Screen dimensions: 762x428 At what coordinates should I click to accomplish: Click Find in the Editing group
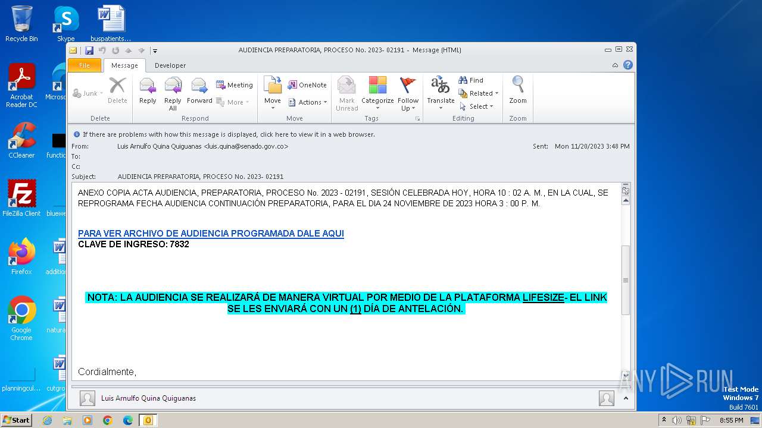(x=471, y=80)
